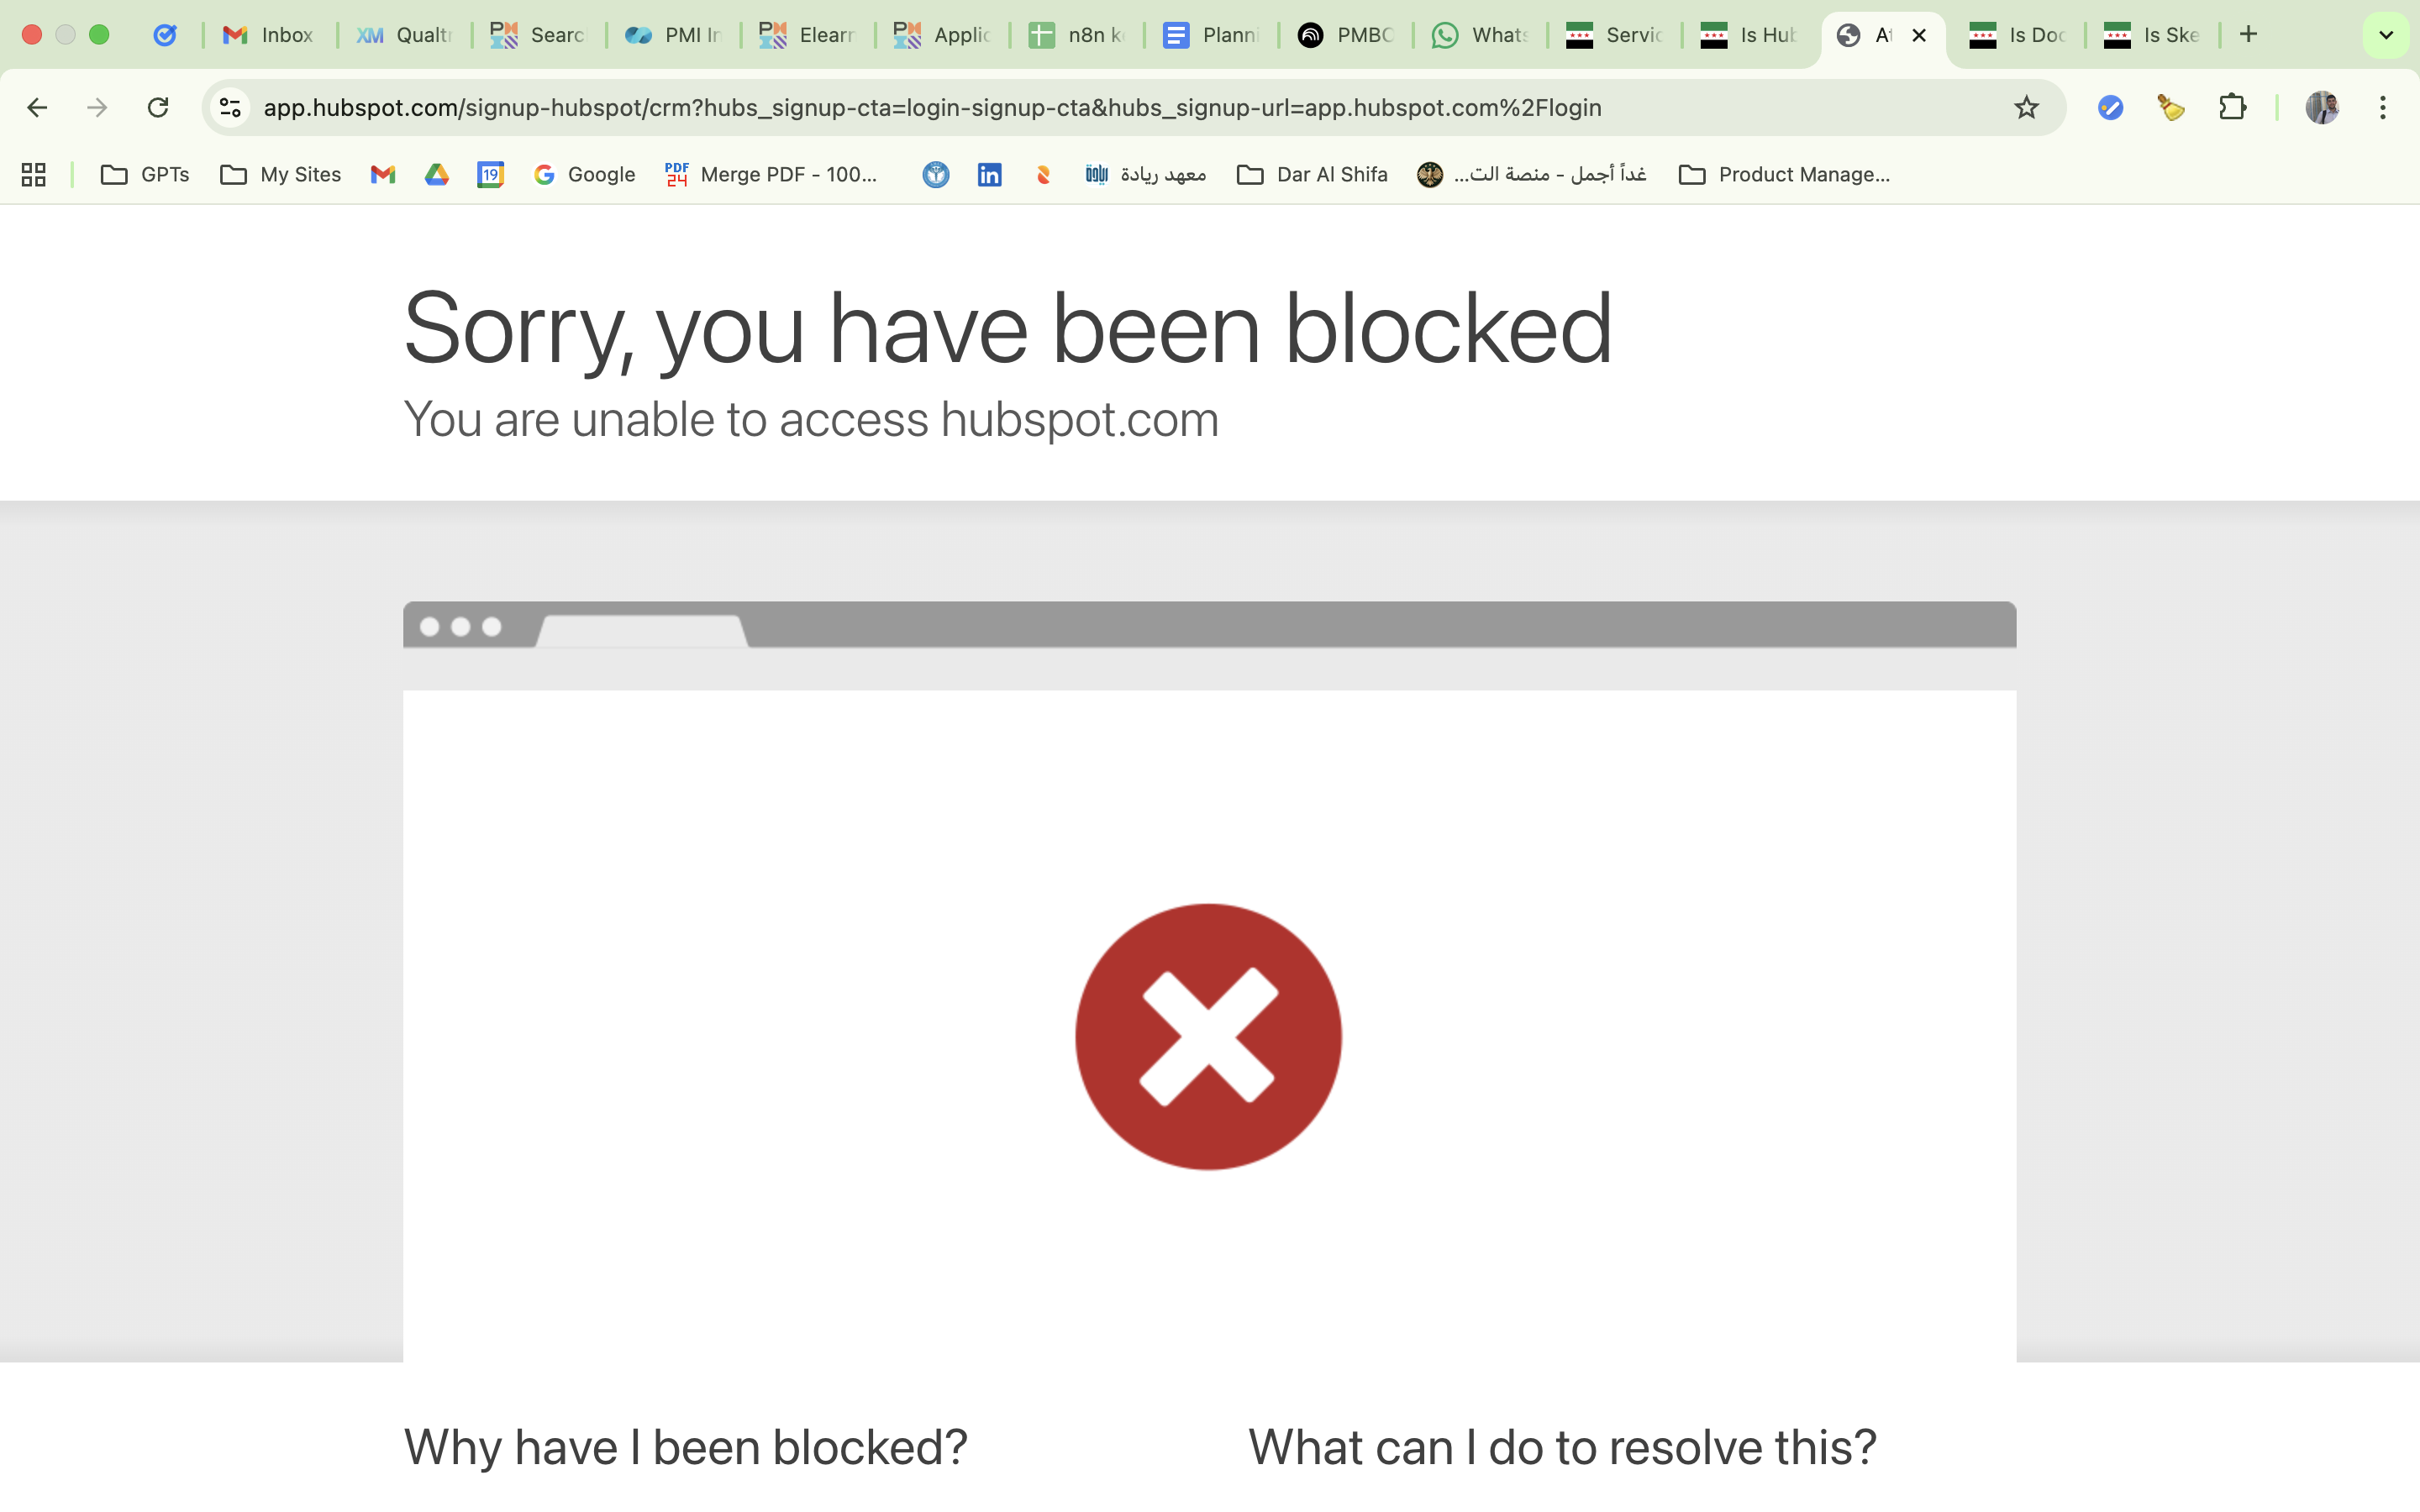Go back to previous page
Image resolution: width=2420 pixels, height=1512 pixels.
click(x=37, y=107)
